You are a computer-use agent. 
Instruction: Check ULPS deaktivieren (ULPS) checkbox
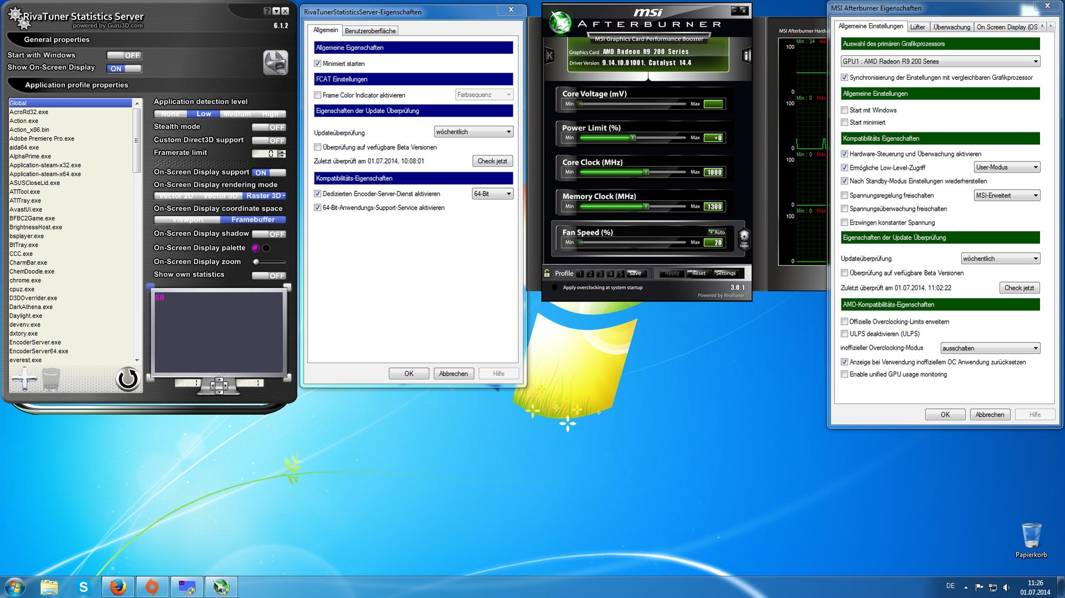pyautogui.click(x=844, y=334)
